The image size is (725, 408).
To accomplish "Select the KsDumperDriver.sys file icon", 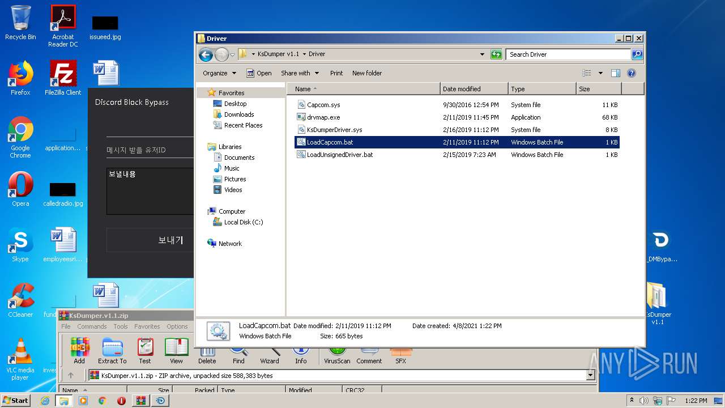I will [x=301, y=130].
